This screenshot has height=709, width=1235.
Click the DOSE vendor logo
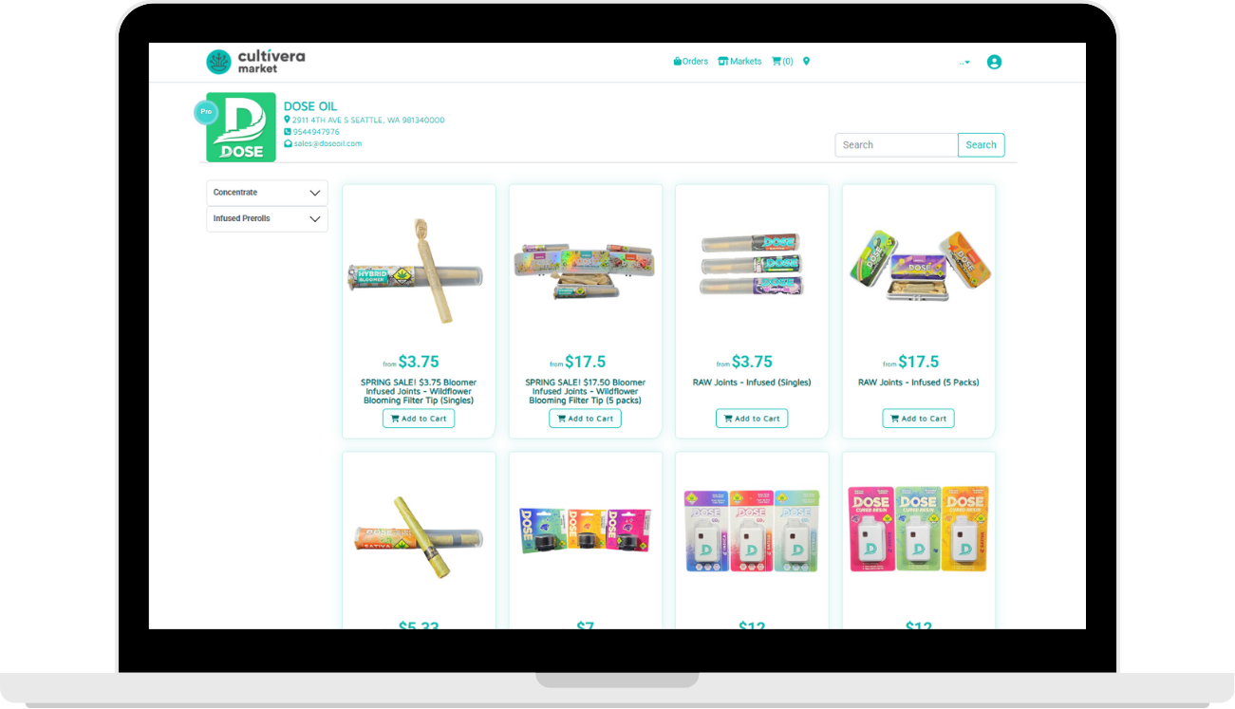point(241,127)
